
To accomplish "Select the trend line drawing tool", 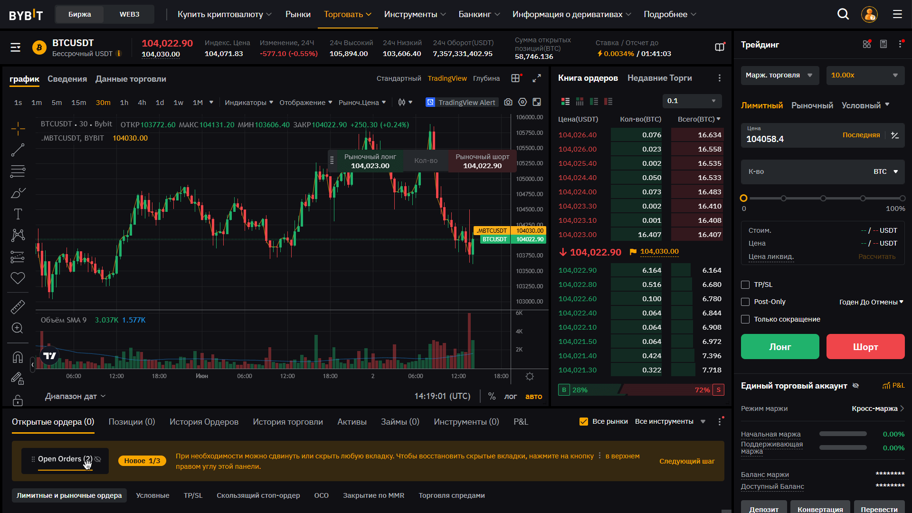I will (18, 150).
